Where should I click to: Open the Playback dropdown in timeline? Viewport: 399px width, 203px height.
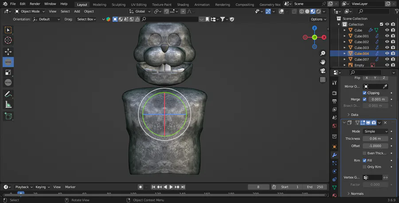tap(24, 187)
